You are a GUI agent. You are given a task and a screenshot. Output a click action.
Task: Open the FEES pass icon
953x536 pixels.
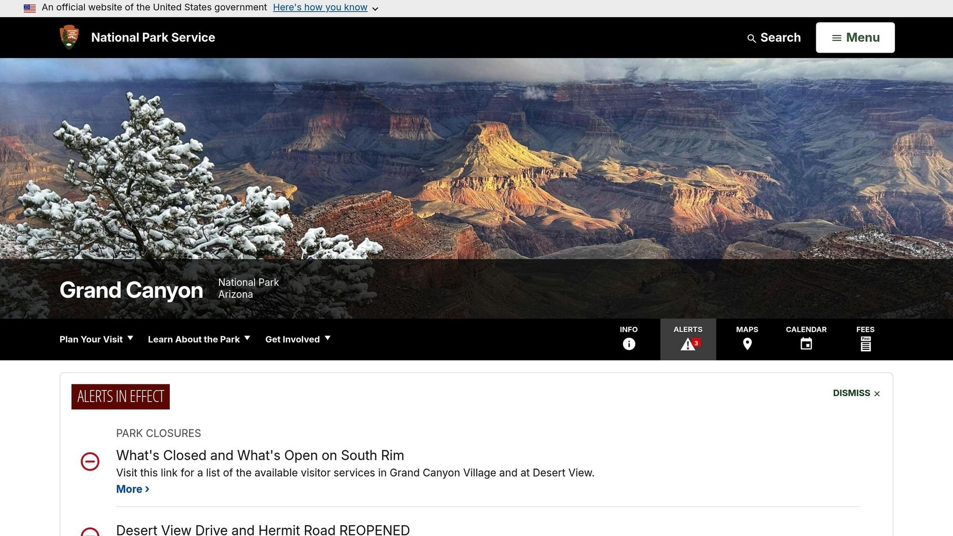click(866, 344)
